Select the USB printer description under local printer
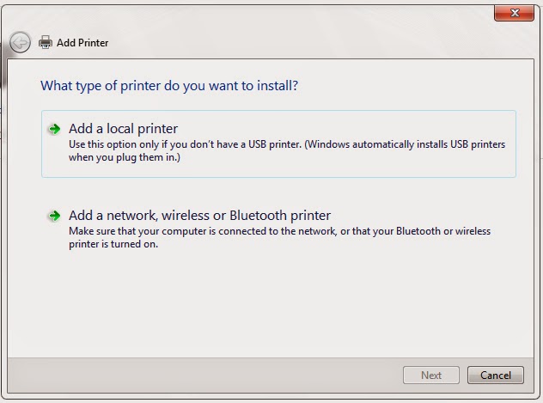The height and width of the screenshot is (403, 543). (x=287, y=150)
